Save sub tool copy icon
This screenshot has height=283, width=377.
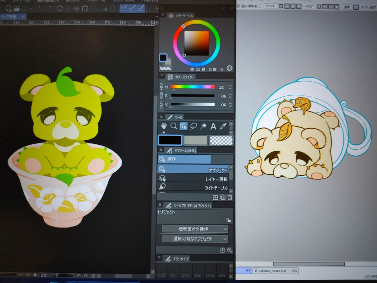(215, 197)
